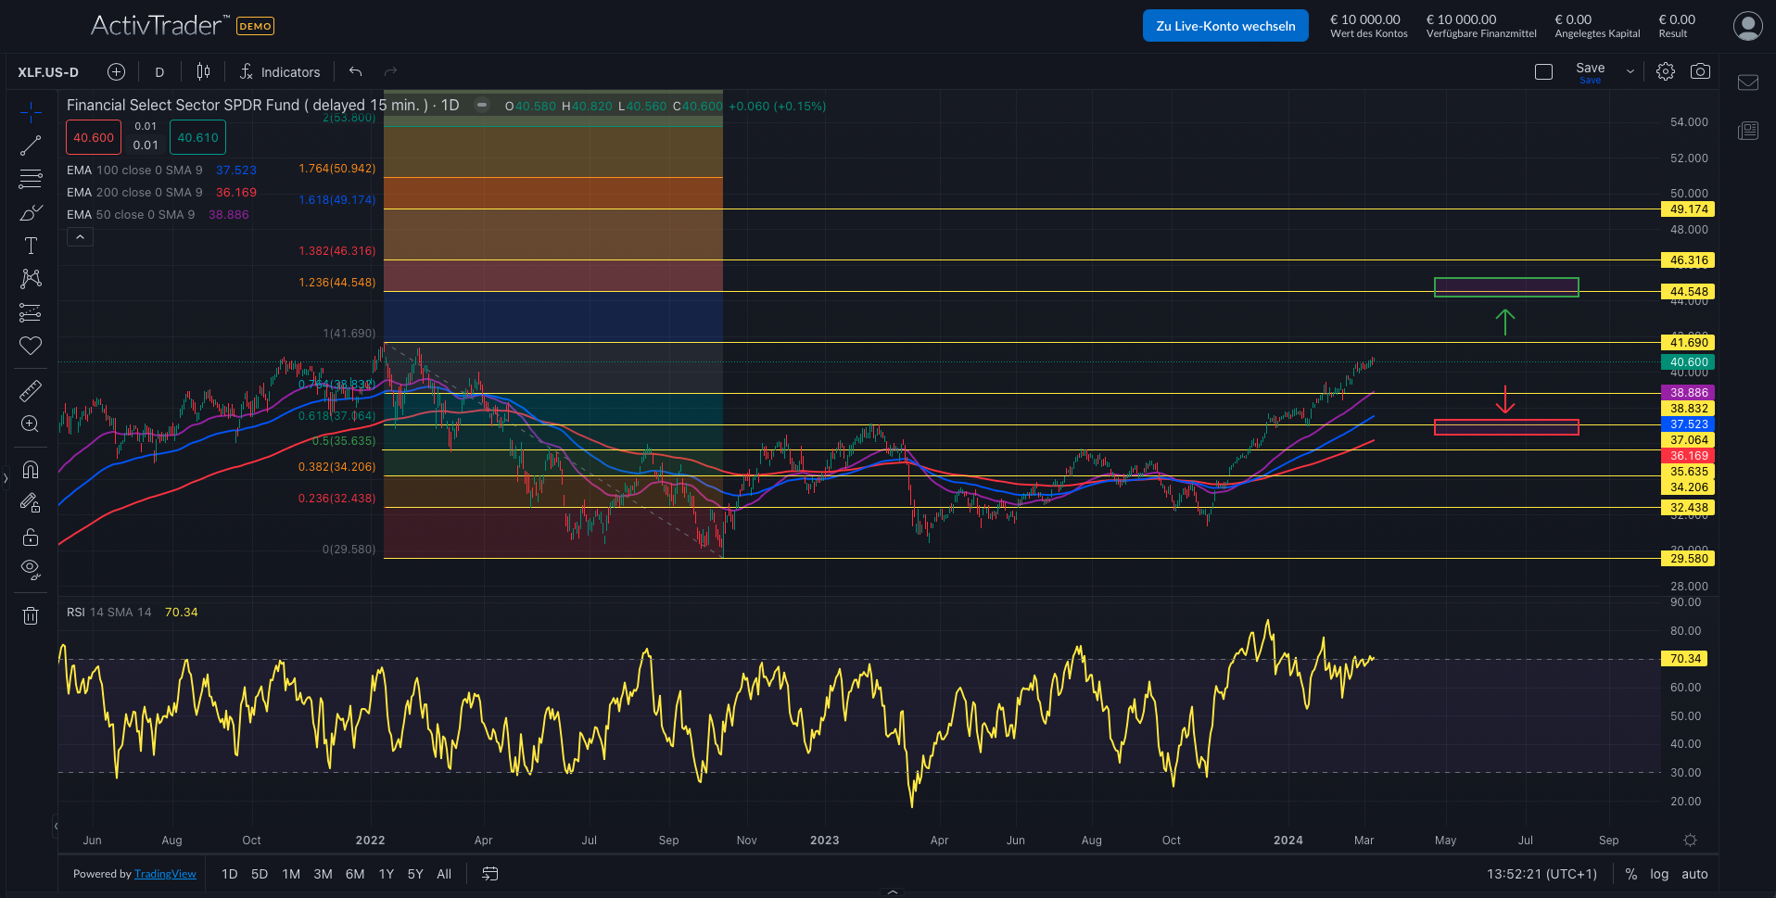Open chart settings gear
Viewport: 1776px width, 898px height.
(x=1666, y=70)
